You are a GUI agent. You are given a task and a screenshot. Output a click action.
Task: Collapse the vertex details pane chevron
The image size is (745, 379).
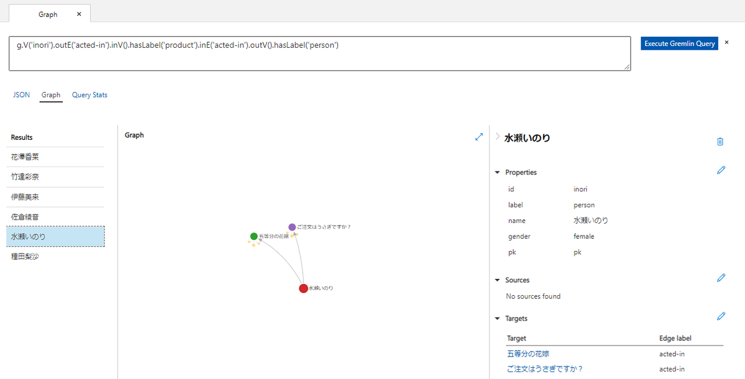(497, 136)
